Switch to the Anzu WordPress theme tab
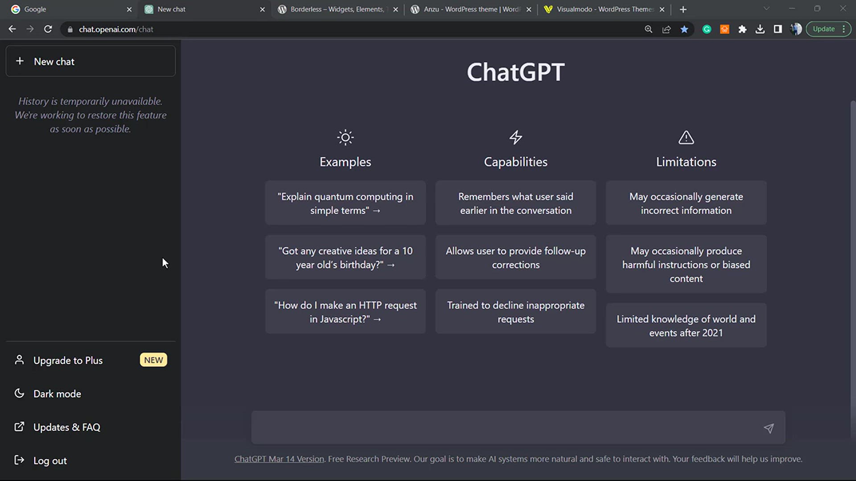856x481 pixels. click(x=470, y=9)
